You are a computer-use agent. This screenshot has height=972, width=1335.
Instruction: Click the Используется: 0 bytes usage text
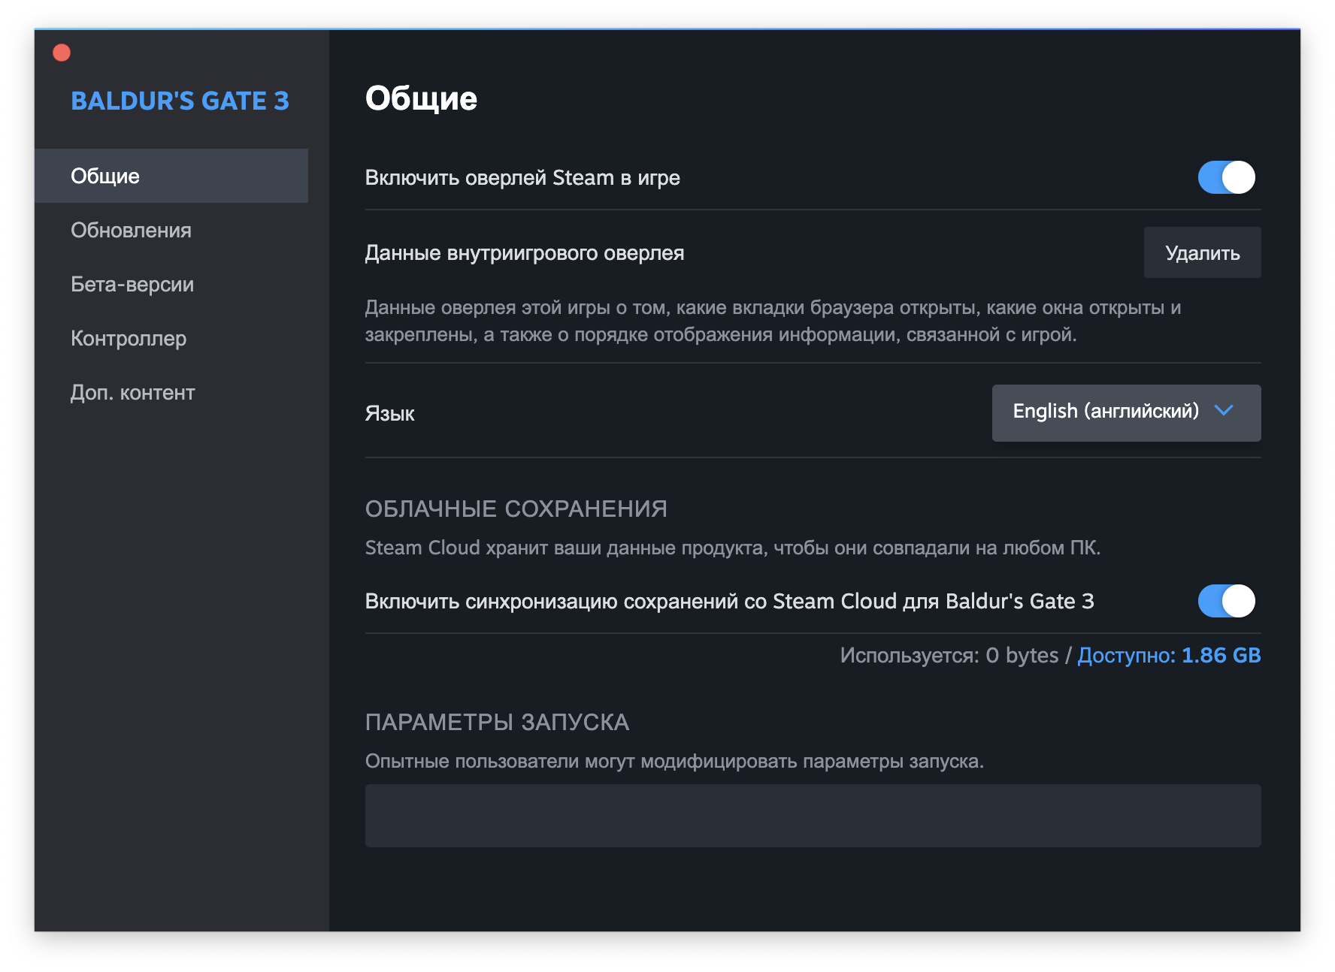tap(949, 656)
